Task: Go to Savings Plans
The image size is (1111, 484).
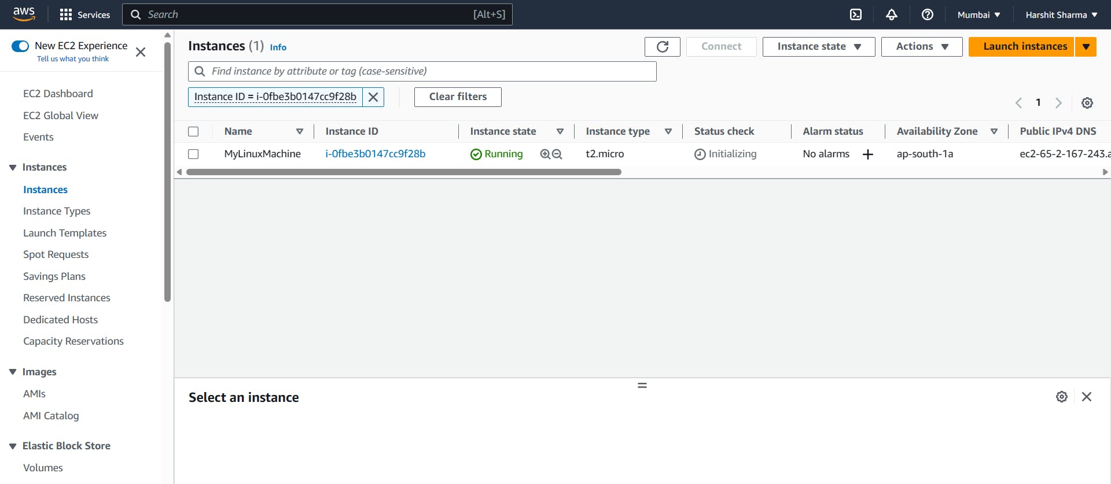Action: pyautogui.click(x=54, y=276)
